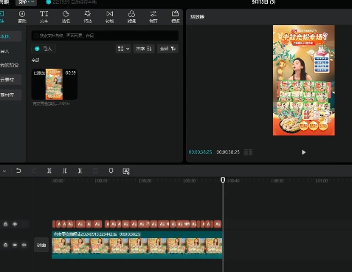Image resolution: width=352 pixels, height=272 pixels.
Task: Open My Presets in left sidebar
Action: click(10, 65)
